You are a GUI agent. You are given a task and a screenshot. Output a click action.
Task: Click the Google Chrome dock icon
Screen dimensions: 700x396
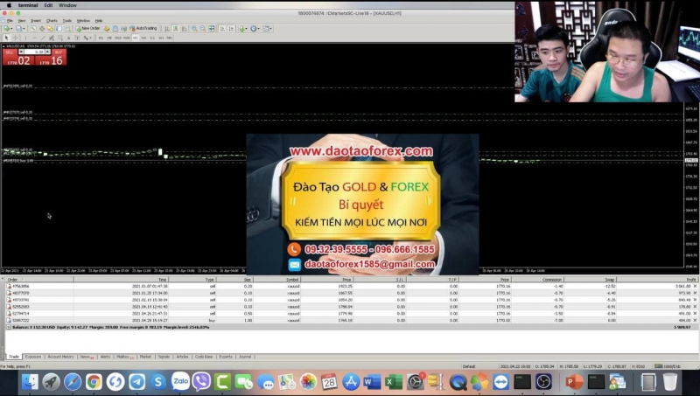click(x=94, y=382)
